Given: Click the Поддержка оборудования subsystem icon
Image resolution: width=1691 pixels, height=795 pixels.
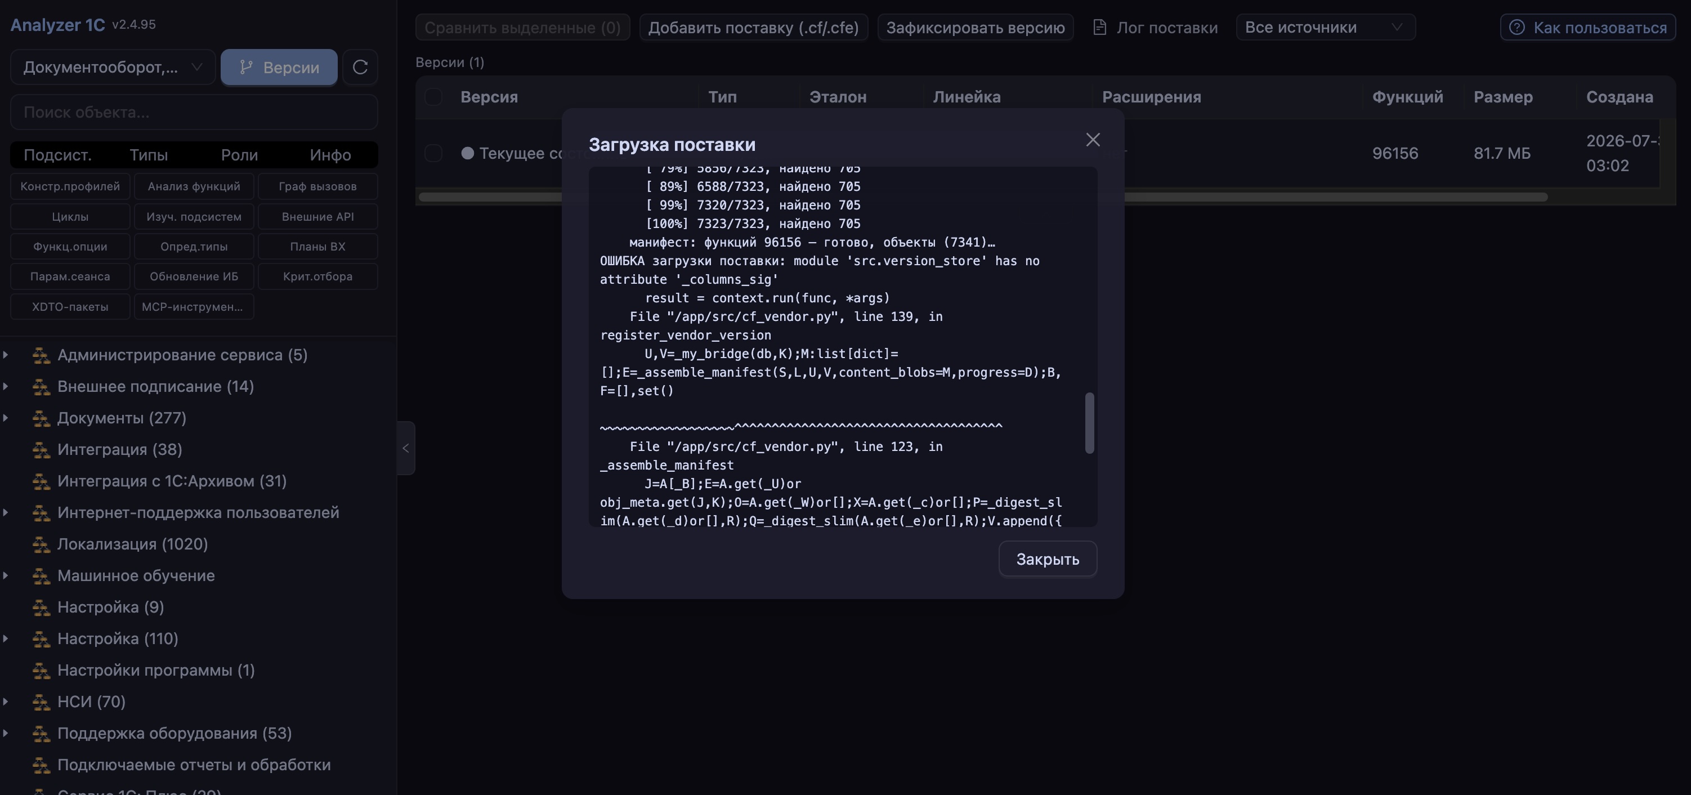Looking at the screenshot, I should click(41, 733).
